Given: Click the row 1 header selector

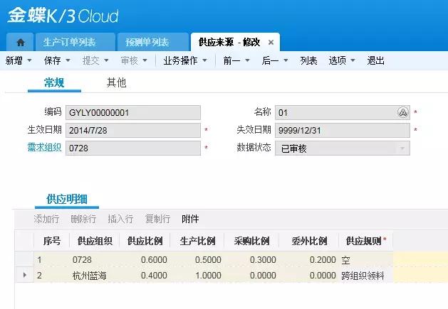Looking at the screenshot, I should click(x=24, y=260).
